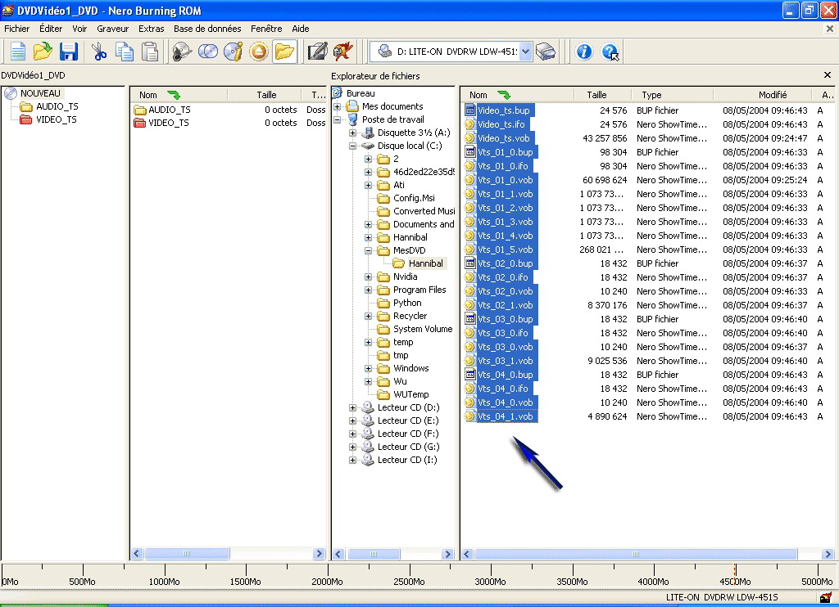This screenshot has height=607, width=839.
Task: Open the Extras menu
Action: [151, 29]
